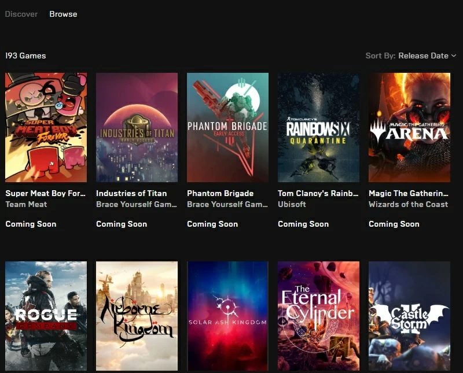Click Coming Soon under Magic The Gathering
Image resolution: width=463 pixels, height=373 pixels.
point(394,224)
